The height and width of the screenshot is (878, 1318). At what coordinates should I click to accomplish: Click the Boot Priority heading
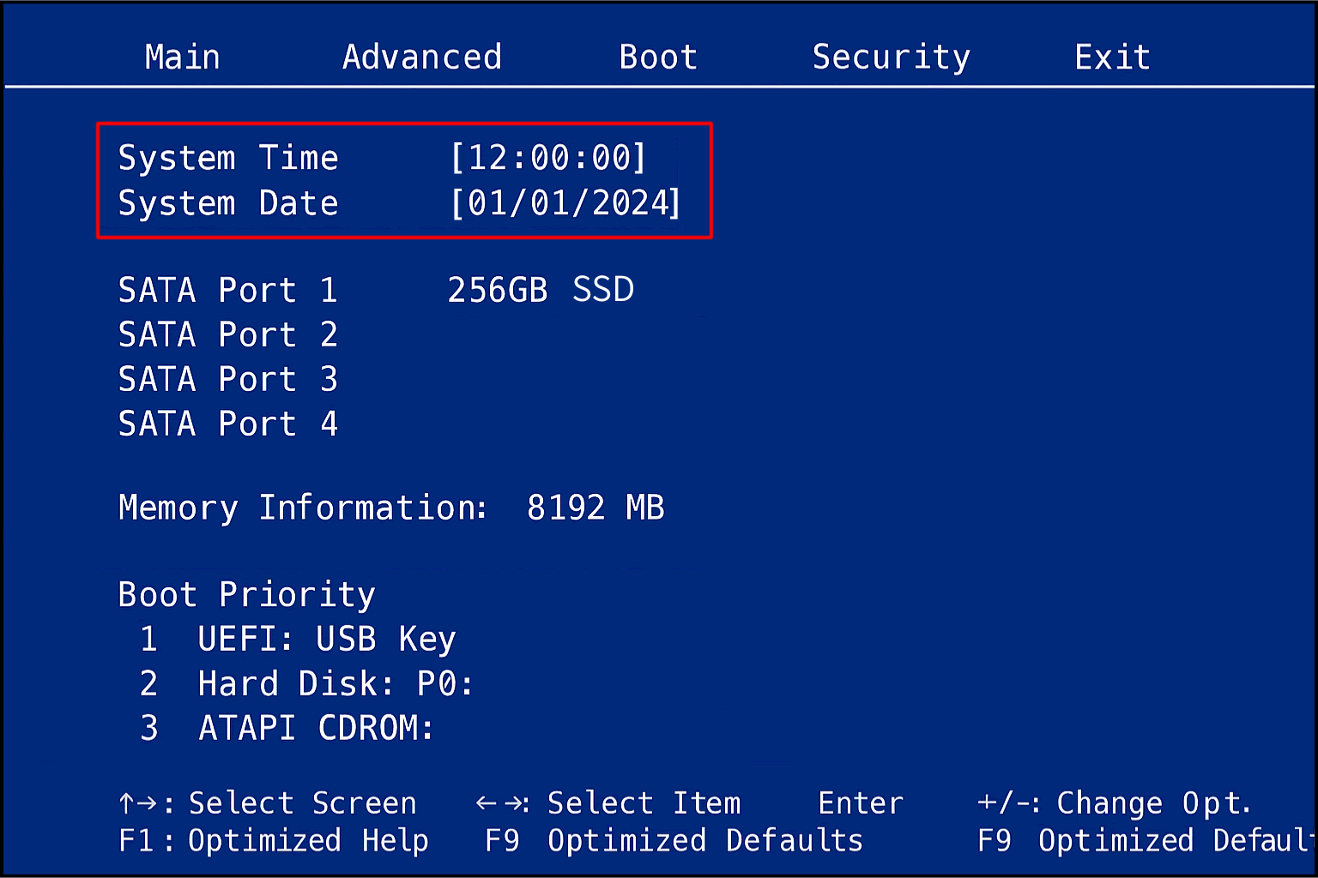coord(246,594)
